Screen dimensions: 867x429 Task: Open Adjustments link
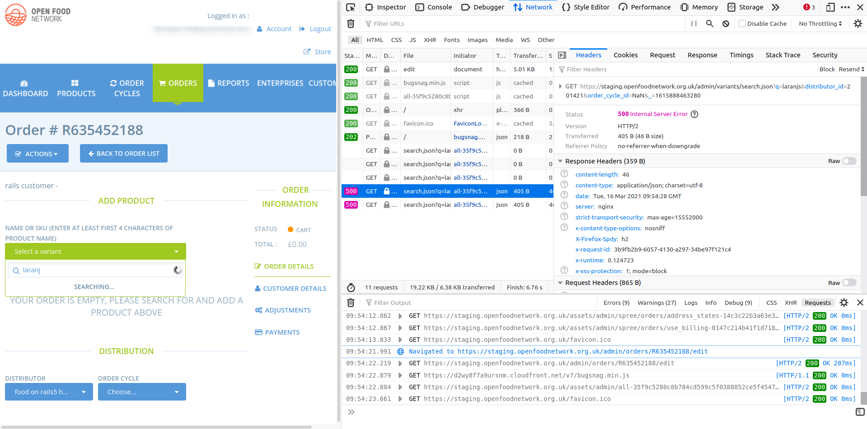tap(283, 310)
